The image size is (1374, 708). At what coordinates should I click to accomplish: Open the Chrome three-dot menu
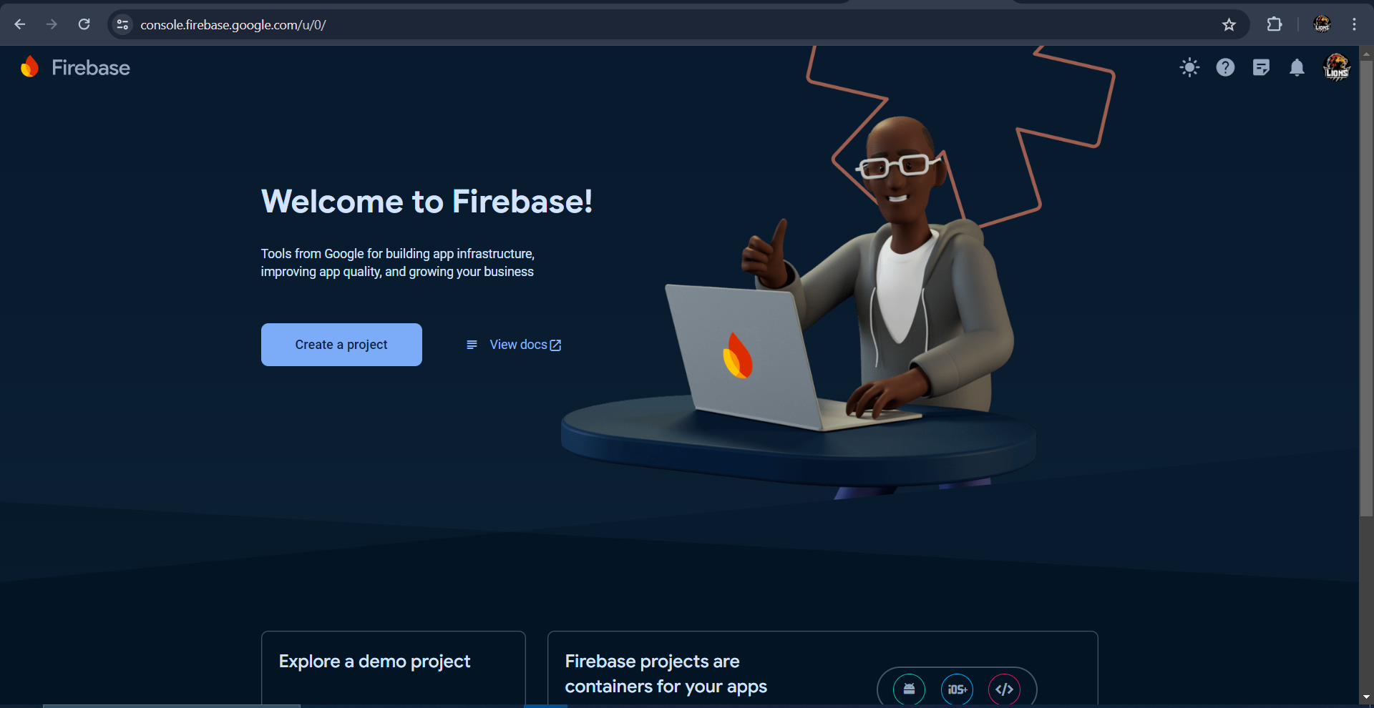[x=1354, y=24]
